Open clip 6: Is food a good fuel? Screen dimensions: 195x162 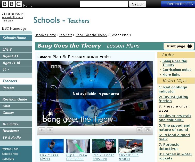pyautogui.click(x=174, y=137)
